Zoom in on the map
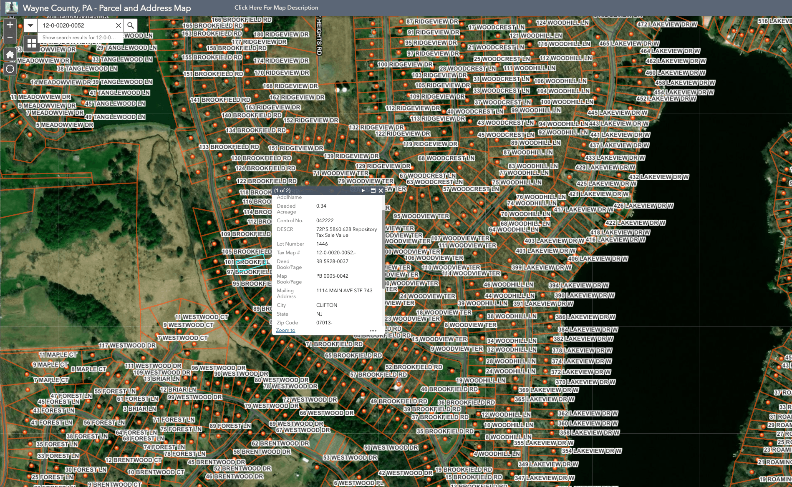The image size is (792, 487). [x=10, y=25]
